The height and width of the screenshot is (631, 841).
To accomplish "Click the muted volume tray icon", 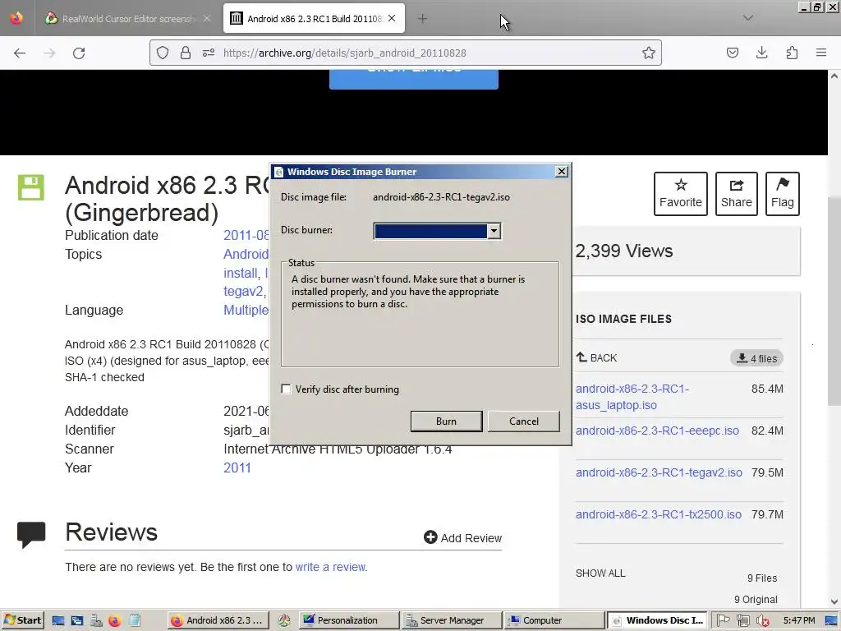I will pos(762,621).
